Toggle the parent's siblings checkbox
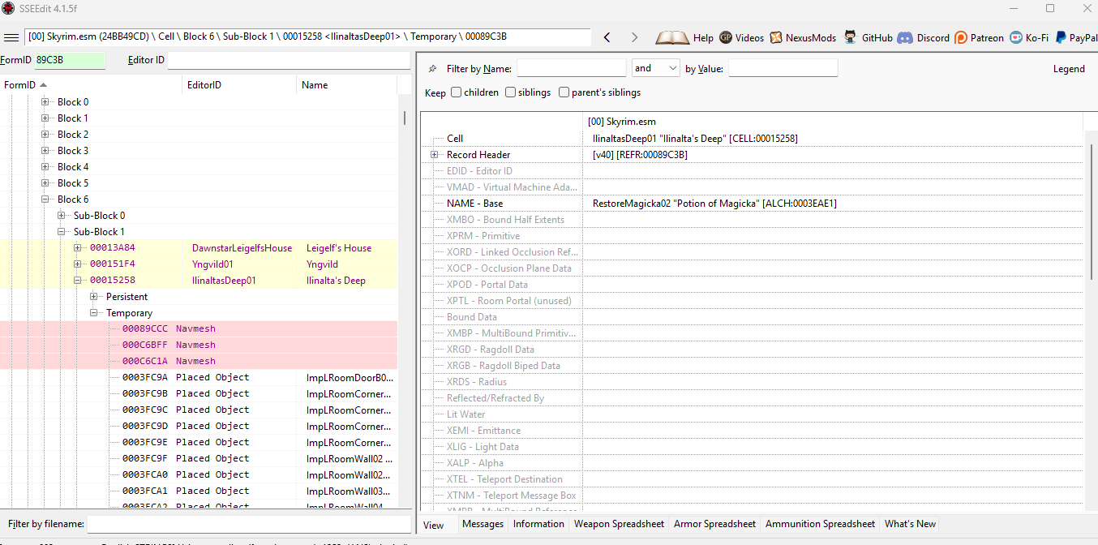 (564, 92)
